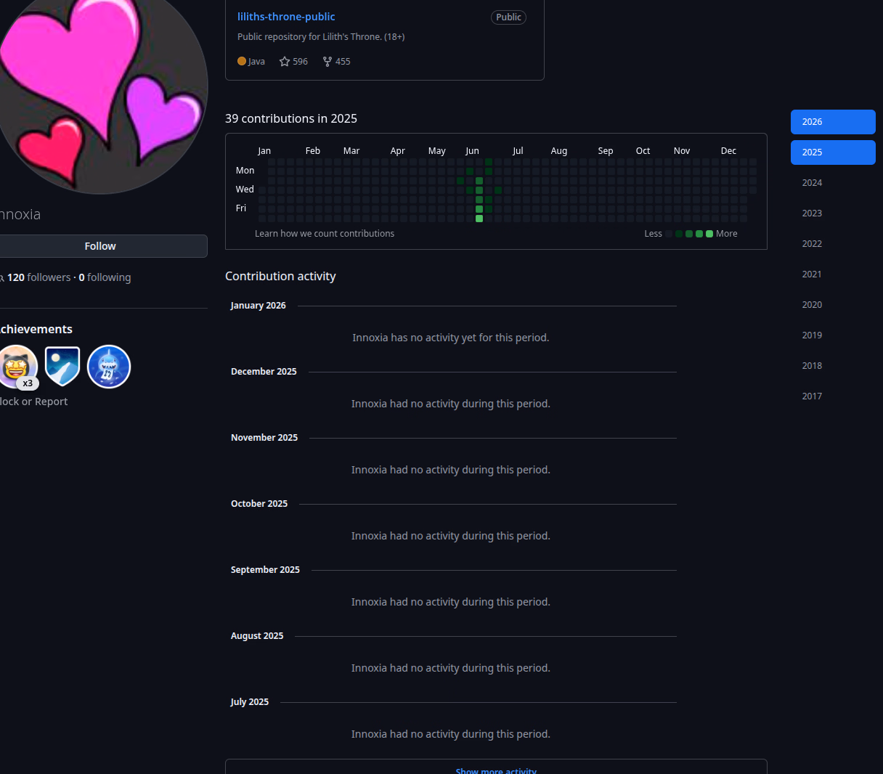
Task: Click the brightest green contribution square in June
Action: (479, 219)
